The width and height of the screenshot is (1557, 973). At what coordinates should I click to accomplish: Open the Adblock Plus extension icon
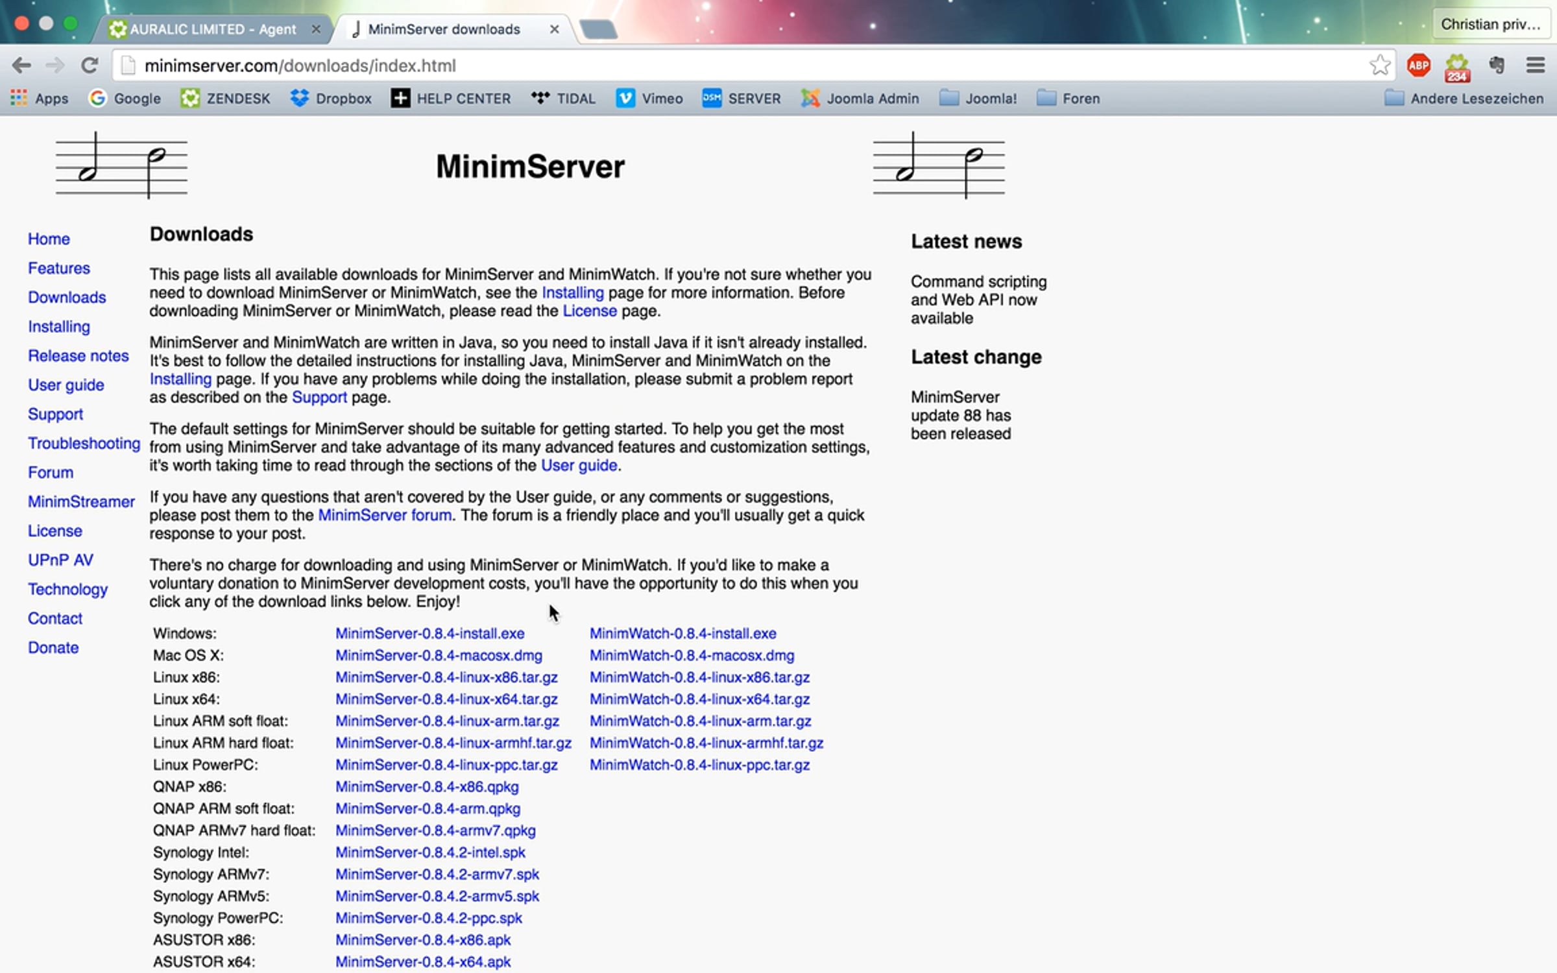pos(1418,66)
